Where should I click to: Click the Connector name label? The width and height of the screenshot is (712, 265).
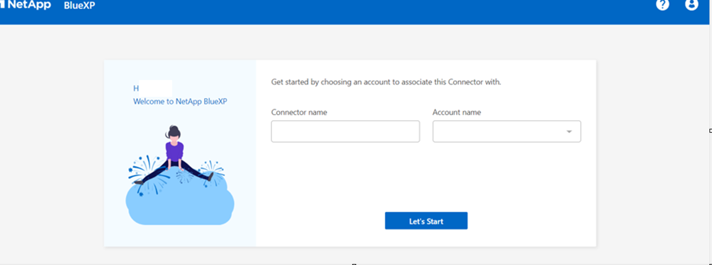click(299, 112)
